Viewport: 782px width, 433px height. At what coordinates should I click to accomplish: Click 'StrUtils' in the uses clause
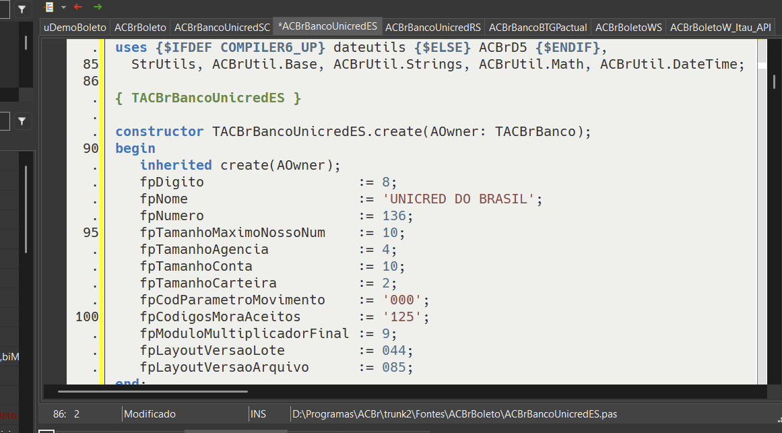(164, 65)
